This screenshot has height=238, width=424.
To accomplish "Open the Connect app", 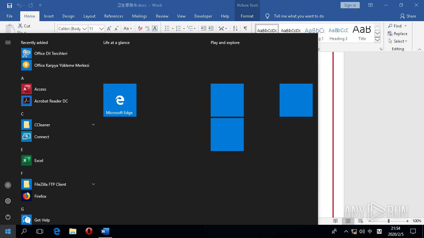I will click(58, 137).
